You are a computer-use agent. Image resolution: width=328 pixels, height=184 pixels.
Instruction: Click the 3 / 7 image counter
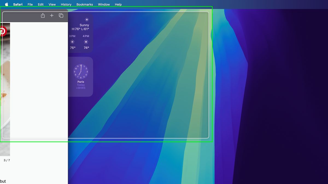(x=7, y=160)
